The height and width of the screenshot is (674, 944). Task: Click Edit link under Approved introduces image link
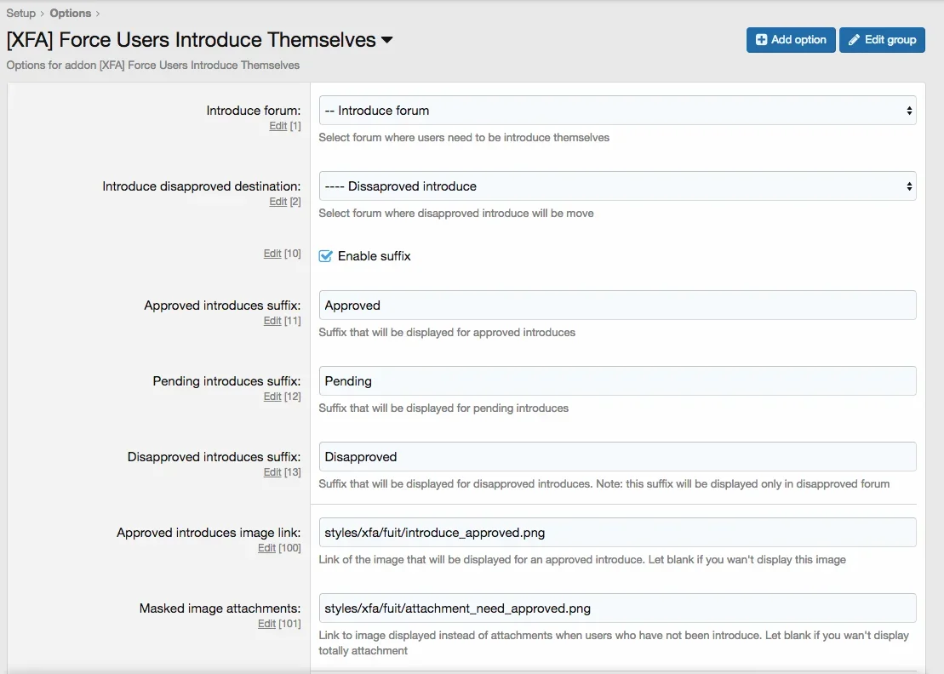click(266, 548)
